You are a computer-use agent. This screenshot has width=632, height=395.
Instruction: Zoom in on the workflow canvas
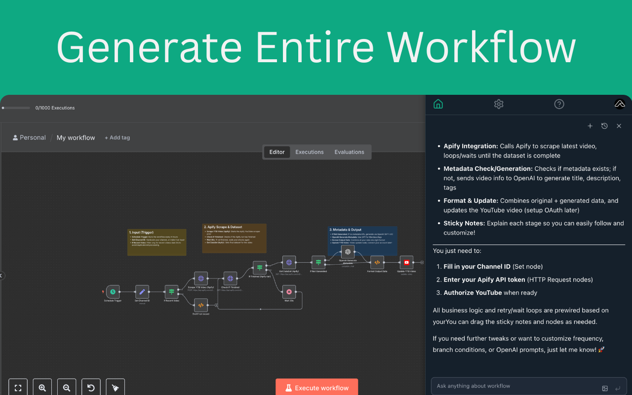42,388
